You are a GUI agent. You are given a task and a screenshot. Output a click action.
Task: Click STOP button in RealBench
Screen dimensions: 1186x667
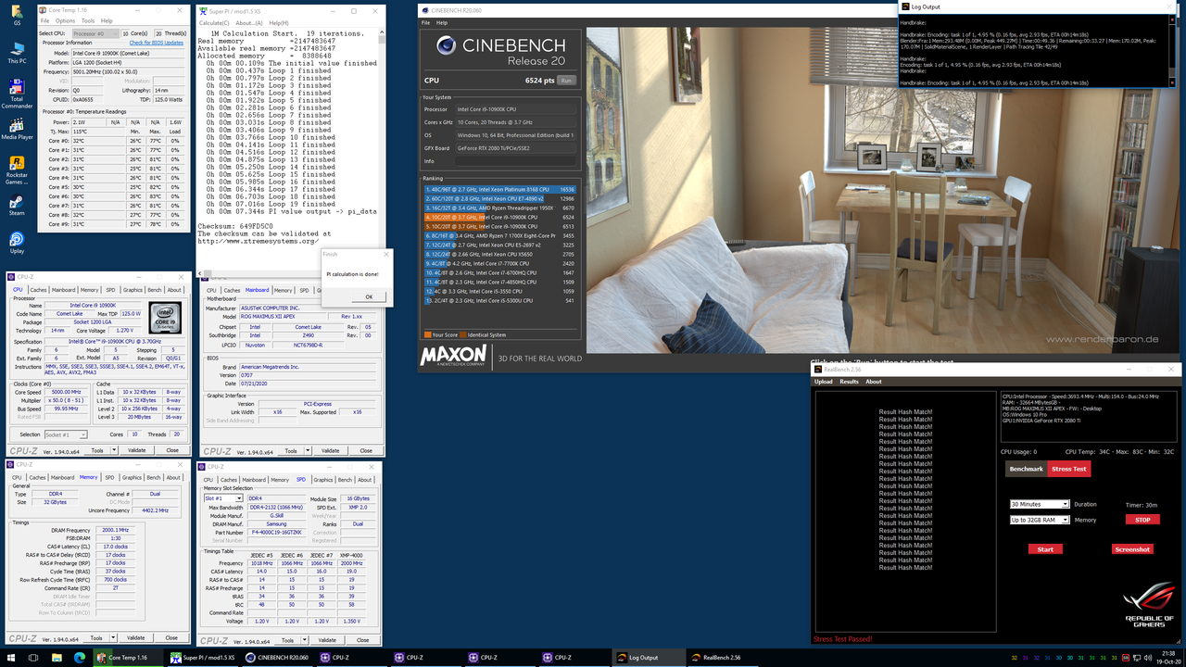(1142, 520)
